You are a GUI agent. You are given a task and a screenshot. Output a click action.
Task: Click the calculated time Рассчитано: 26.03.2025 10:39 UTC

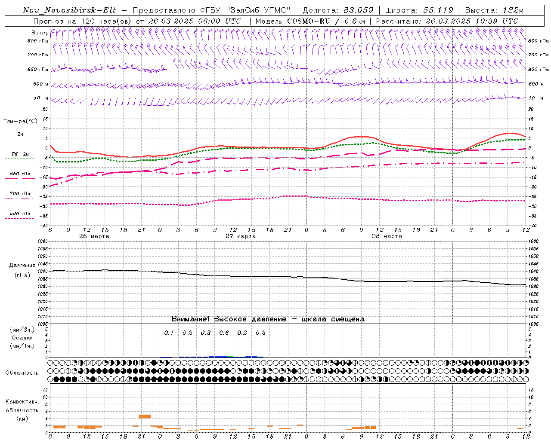click(x=447, y=21)
